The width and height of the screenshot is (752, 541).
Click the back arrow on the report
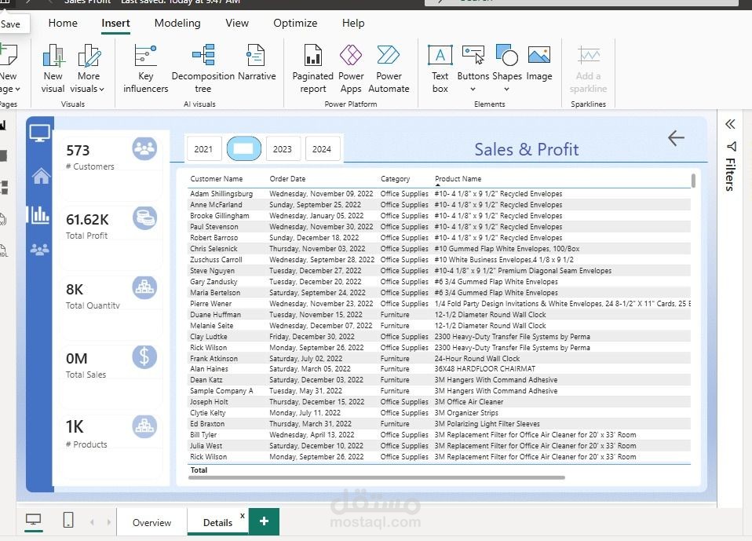[675, 138]
